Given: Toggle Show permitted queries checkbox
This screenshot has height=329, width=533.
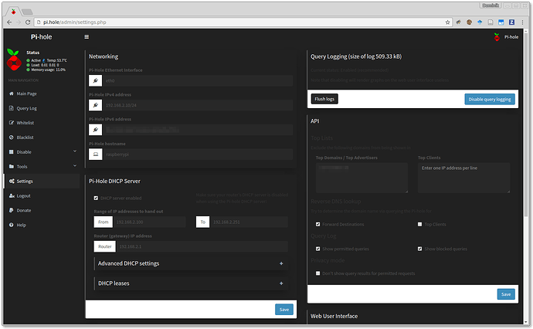Looking at the screenshot, I should point(317,249).
